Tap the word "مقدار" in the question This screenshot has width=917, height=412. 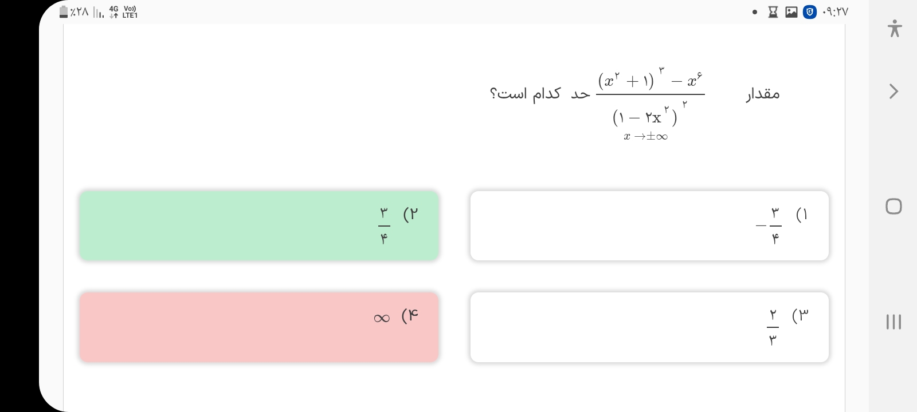point(763,93)
